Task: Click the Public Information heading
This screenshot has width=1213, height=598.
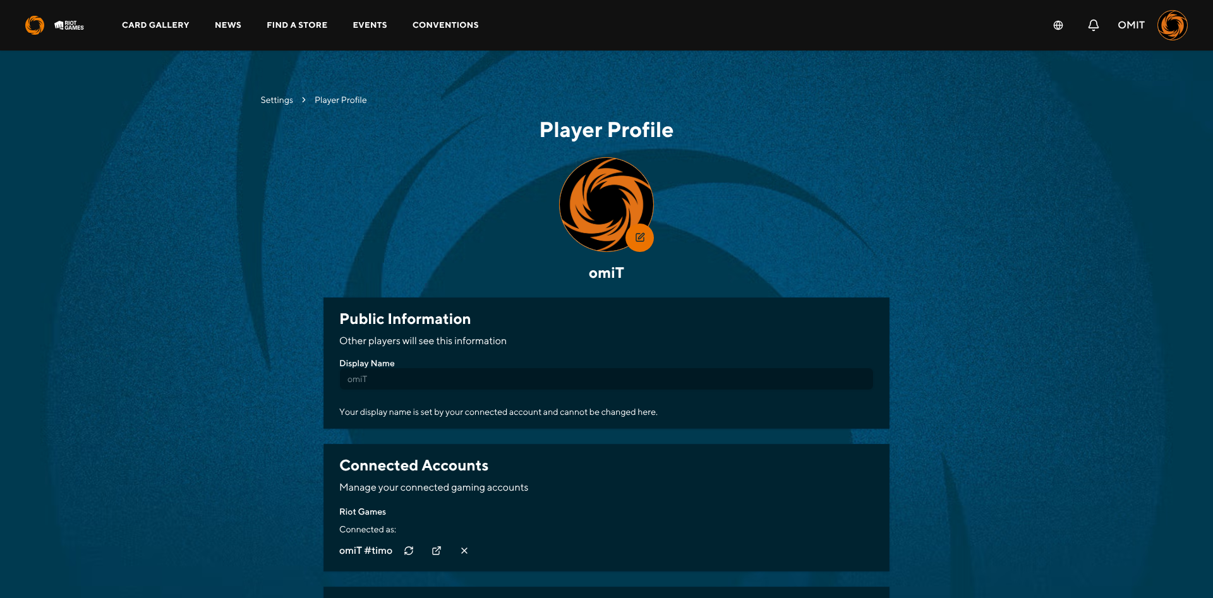Action: (x=405, y=319)
